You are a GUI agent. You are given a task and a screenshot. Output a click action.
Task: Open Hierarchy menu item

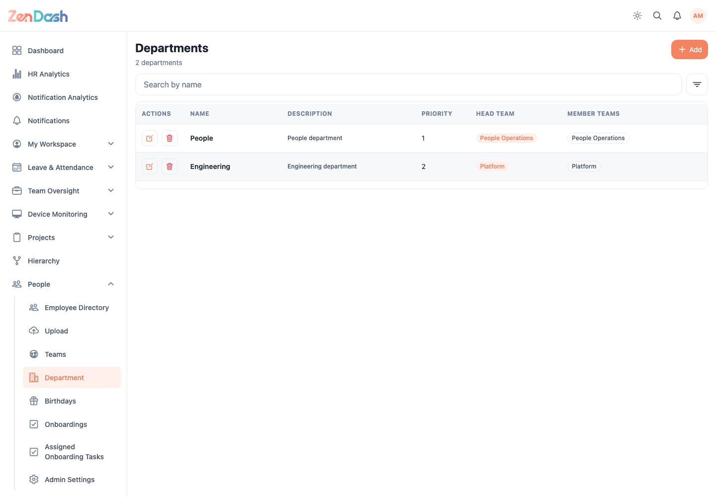coord(63,261)
